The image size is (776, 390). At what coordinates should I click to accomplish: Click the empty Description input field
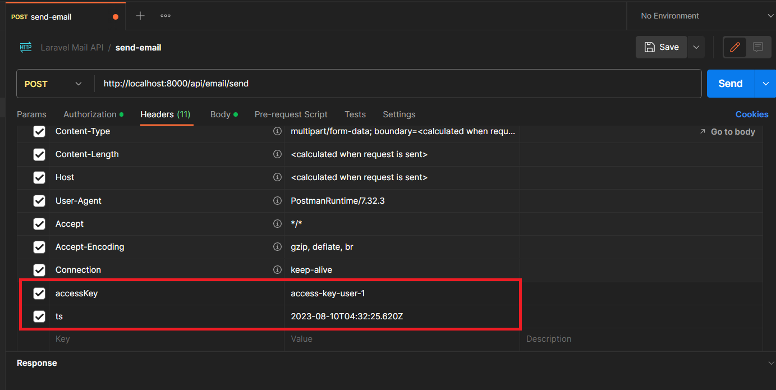coord(641,339)
